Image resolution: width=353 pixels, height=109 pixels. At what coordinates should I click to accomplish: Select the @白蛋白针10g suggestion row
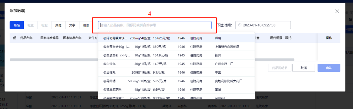176,47
